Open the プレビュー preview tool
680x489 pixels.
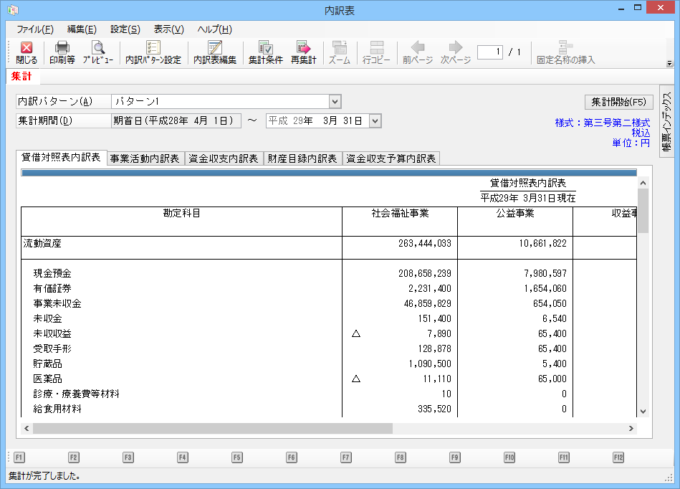click(97, 53)
